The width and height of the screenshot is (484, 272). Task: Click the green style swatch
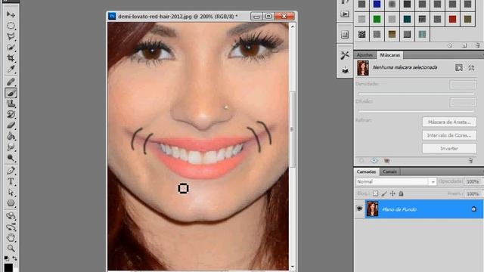377,20
